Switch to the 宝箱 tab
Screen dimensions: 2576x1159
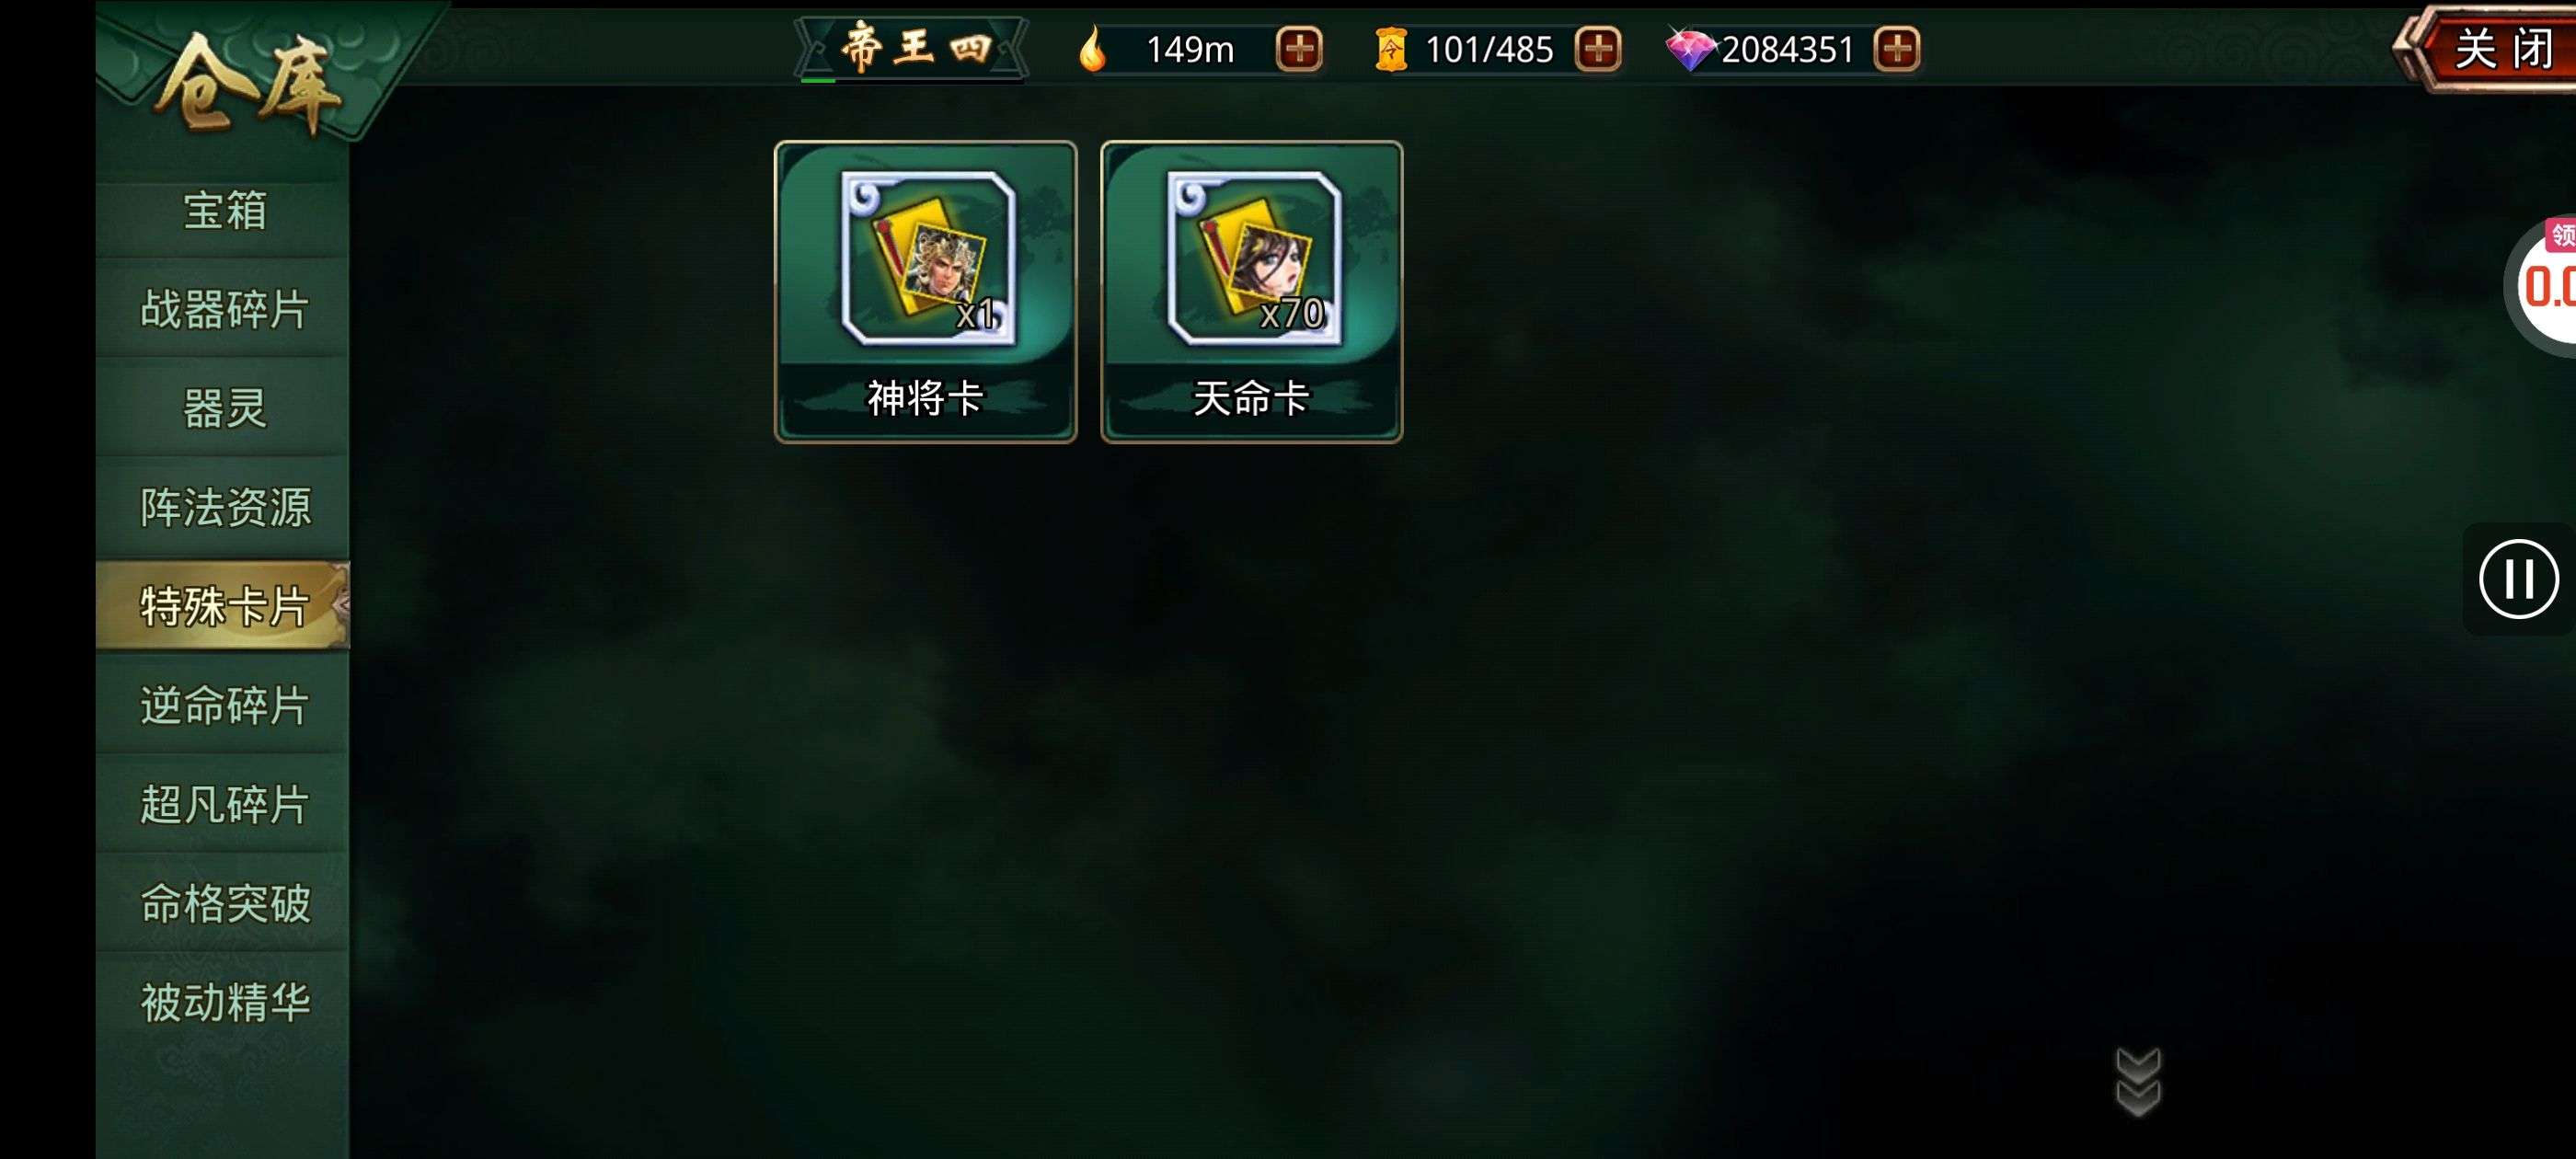(223, 211)
